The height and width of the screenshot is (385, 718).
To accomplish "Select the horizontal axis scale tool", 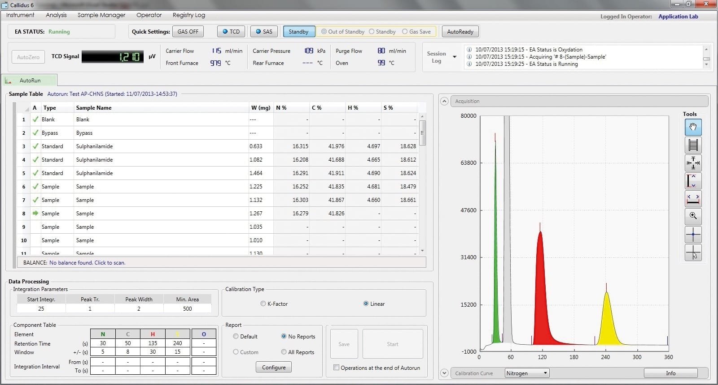I will [693, 198].
